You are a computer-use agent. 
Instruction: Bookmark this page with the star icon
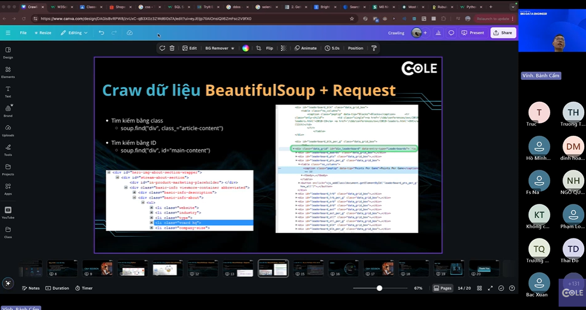(x=352, y=18)
